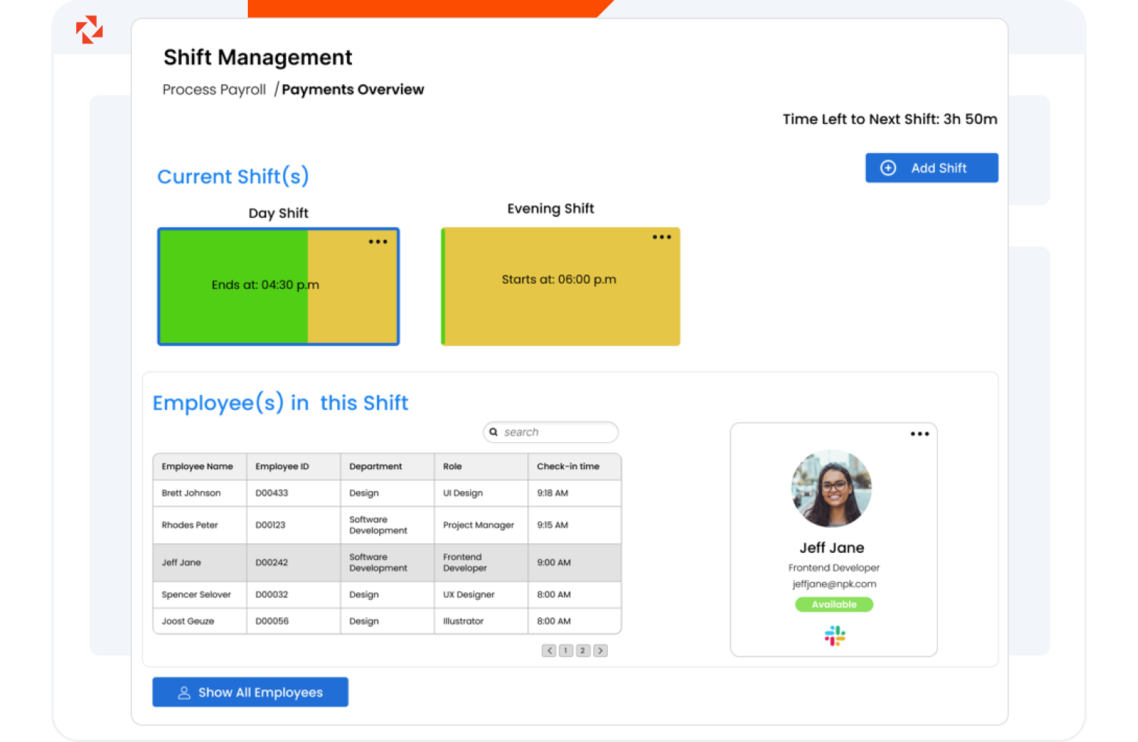Open the Day Shift options menu

378,241
